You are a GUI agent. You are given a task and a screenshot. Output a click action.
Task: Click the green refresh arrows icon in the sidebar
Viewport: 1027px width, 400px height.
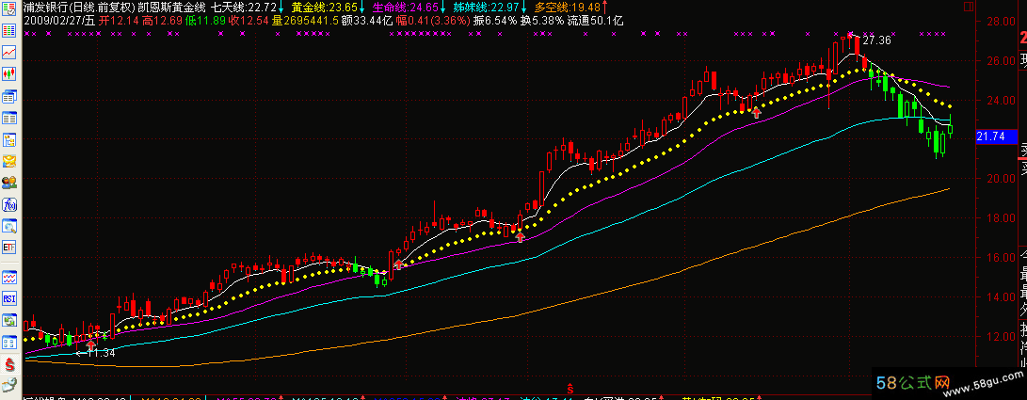[9, 321]
